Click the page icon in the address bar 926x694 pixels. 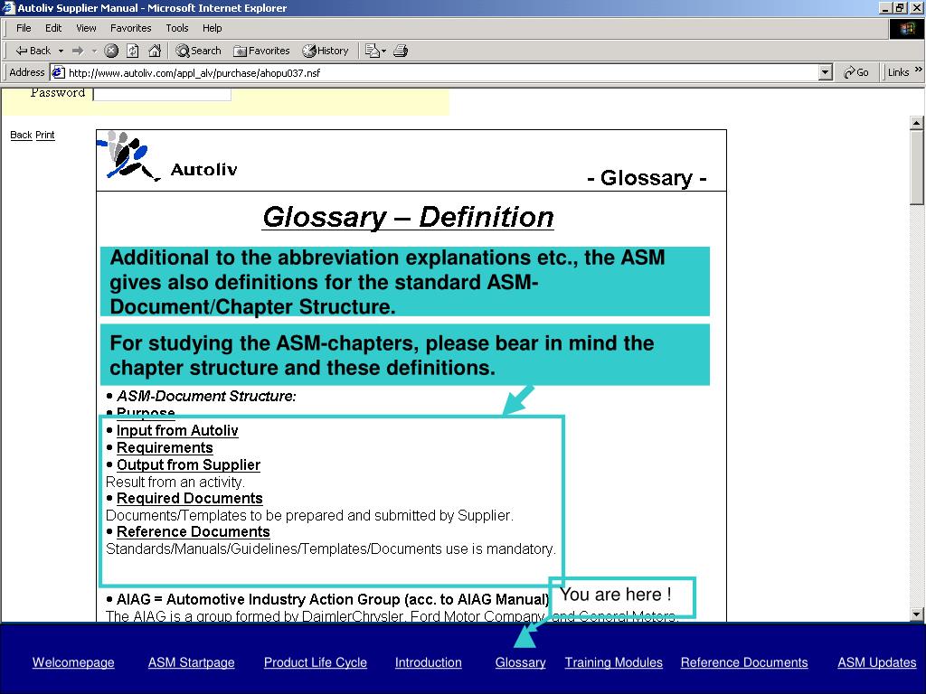point(58,72)
